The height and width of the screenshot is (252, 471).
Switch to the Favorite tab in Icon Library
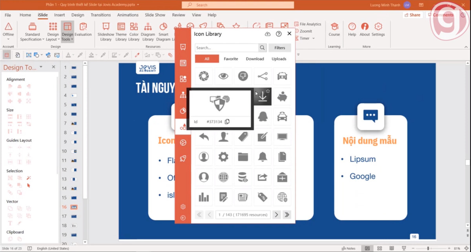(x=231, y=58)
